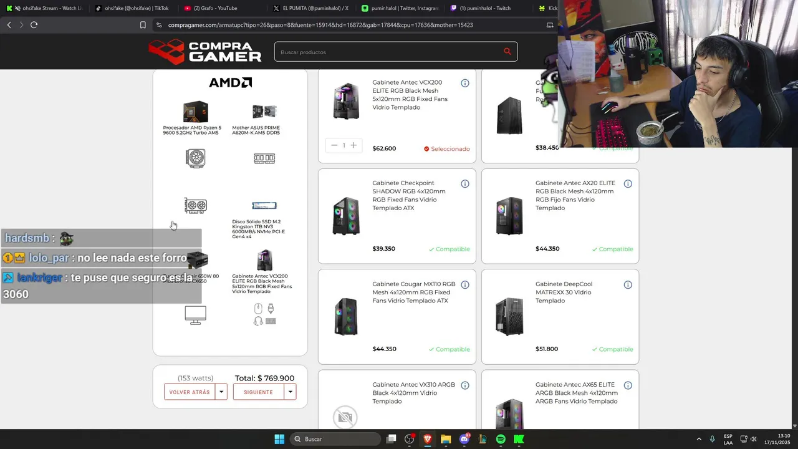Open File Explorer from the taskbar
Screen dimensions: 798x449
coord(446,439)
